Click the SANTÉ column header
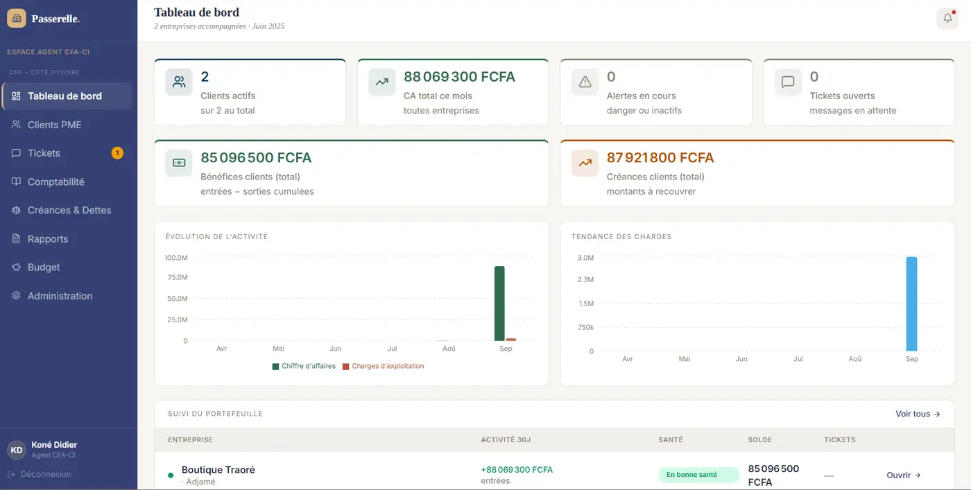The width and height of the screenshot is (971, 490). tap(671, 440)
